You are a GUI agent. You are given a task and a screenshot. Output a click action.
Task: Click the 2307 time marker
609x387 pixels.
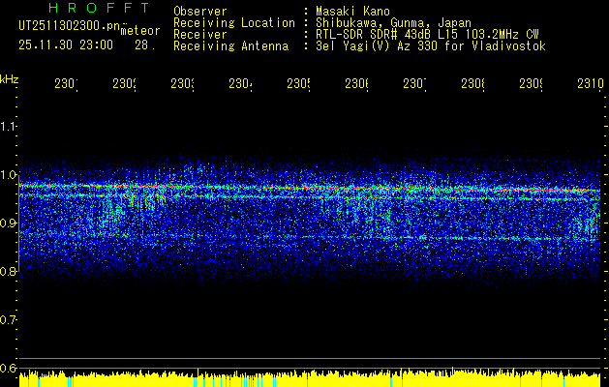point(414,84)
